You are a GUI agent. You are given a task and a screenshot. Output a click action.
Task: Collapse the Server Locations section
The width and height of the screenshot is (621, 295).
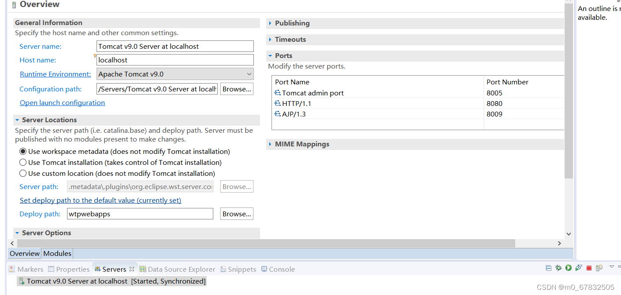(17, 120)
